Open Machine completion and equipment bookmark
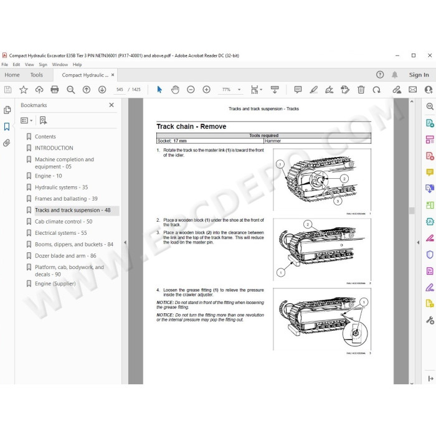 click(x=65, y=163)
